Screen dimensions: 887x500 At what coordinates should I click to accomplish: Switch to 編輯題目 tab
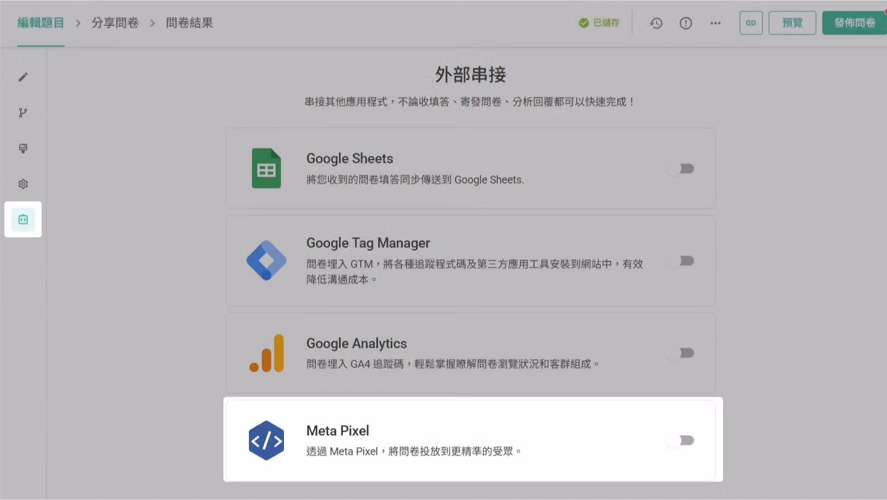coord(40,23)
